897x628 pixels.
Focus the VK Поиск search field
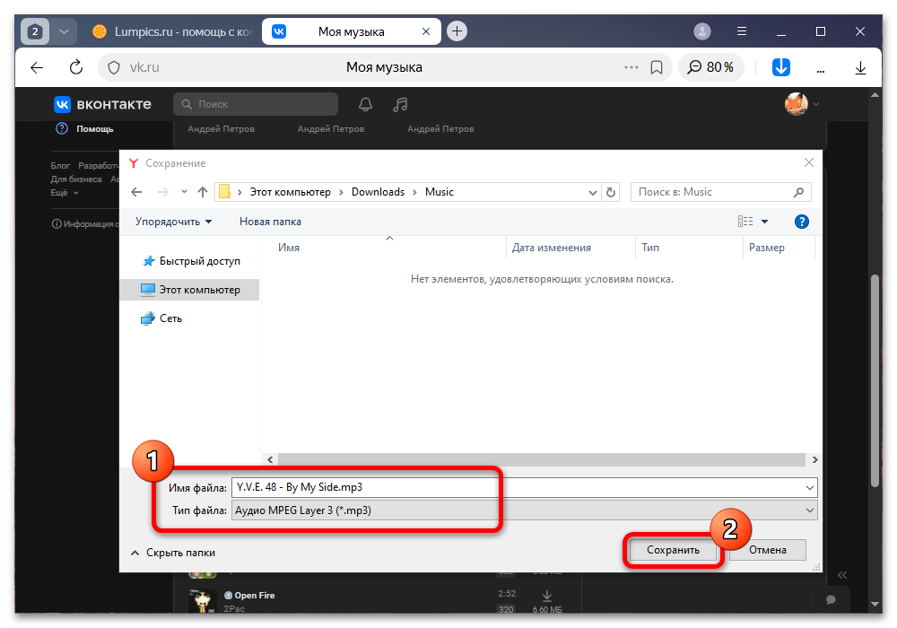point(256,104)
